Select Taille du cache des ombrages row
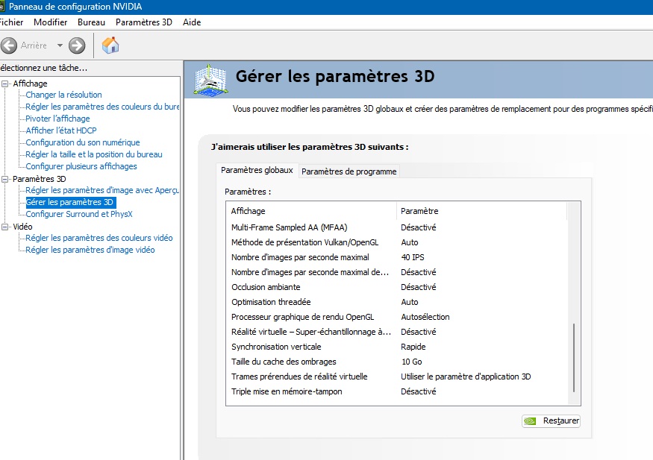Image resolution: width=653 pixels, height=460 pixels. point(397,362)
